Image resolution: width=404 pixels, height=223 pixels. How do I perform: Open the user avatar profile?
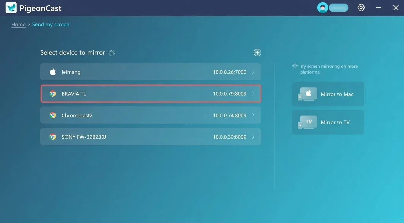pyautogui.click(x=323, y=8)
